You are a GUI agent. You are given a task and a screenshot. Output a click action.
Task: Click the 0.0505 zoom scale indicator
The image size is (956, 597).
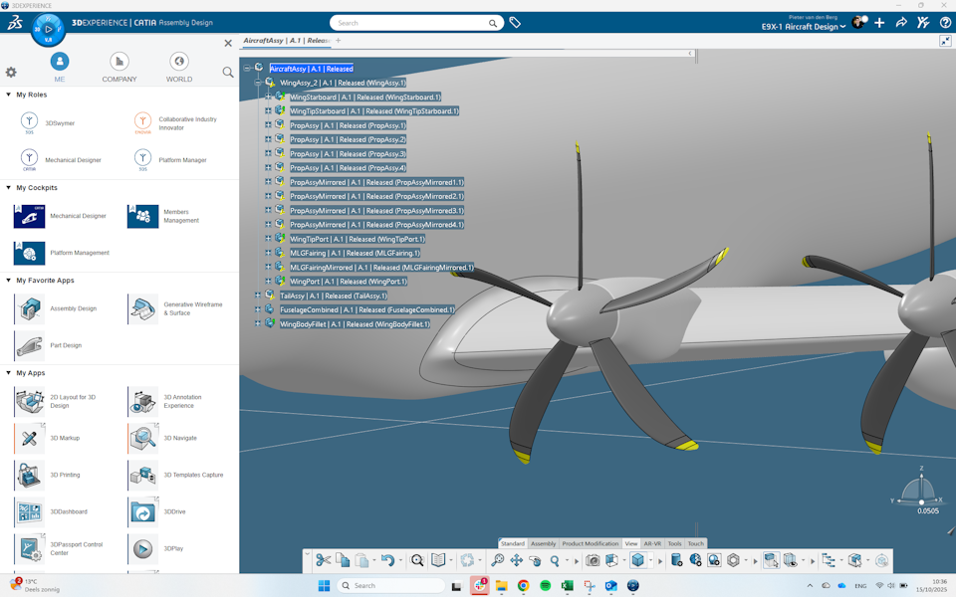927,510
